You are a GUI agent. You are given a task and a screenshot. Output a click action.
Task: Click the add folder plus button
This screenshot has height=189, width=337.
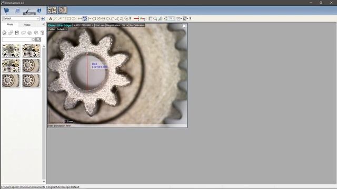(x=43, y=19)
